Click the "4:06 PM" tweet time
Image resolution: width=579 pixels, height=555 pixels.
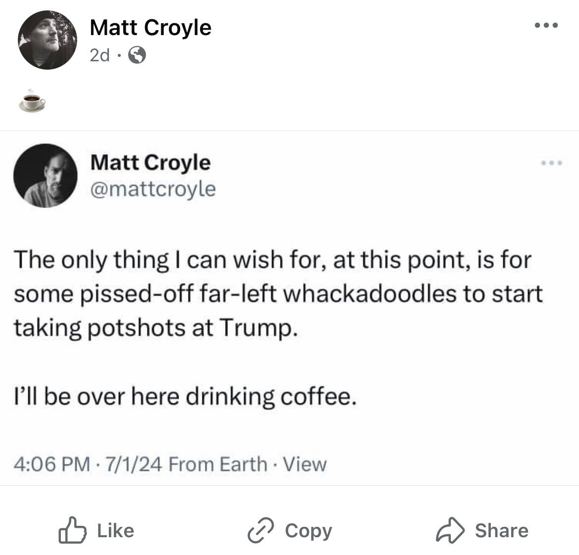tap(52, 465)
